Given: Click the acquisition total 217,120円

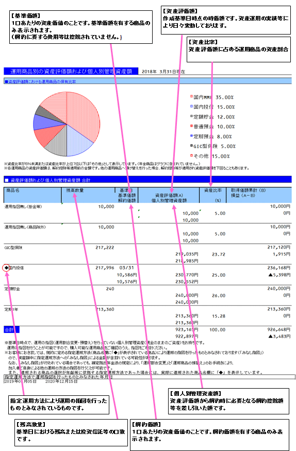Looking at the screenshot, I should 279,247.
